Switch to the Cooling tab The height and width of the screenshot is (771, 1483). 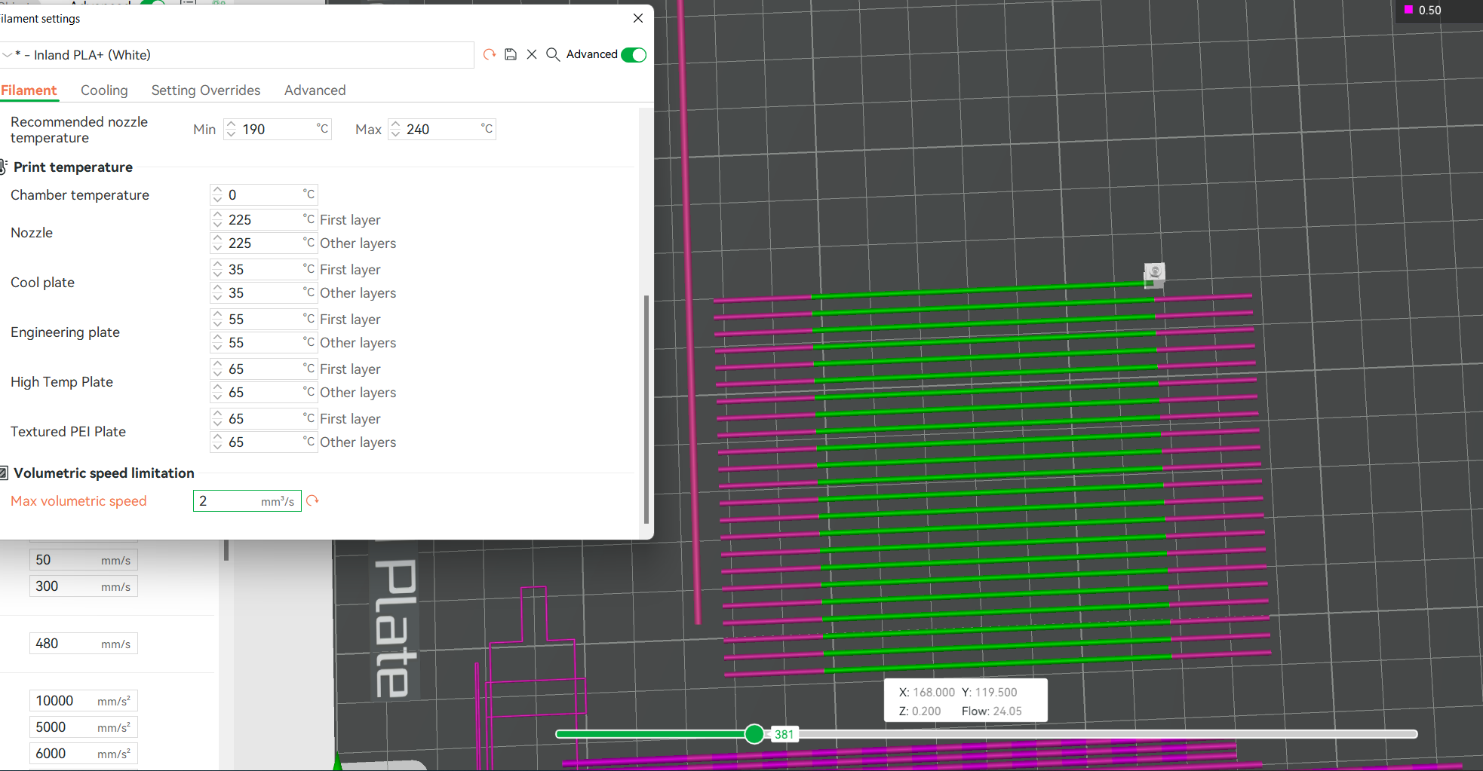103,90
